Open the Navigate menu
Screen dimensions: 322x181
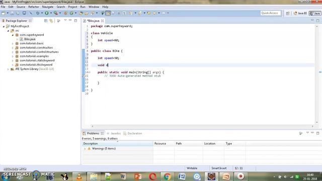[x=48, y=7]
